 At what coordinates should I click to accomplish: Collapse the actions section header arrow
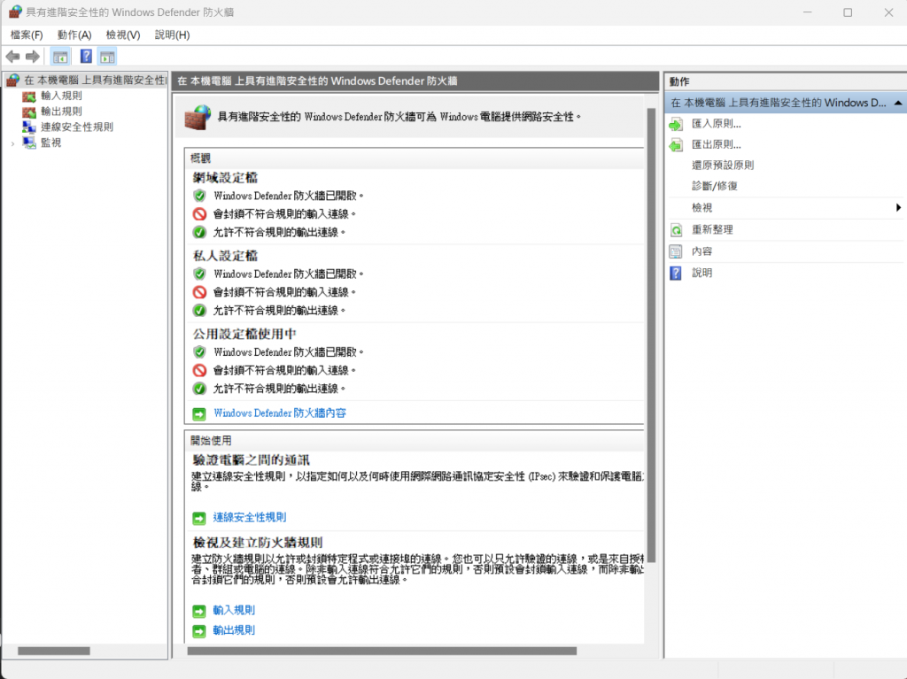pyautogui.click(x=898, y=103)
